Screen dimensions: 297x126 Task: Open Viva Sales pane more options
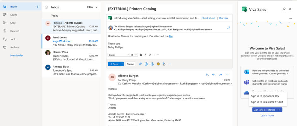pyautogui.click(x=291, y=19)
